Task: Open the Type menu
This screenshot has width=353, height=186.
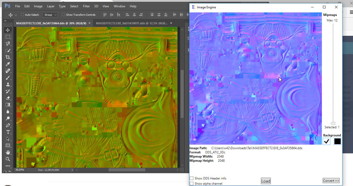Action: 62,6
